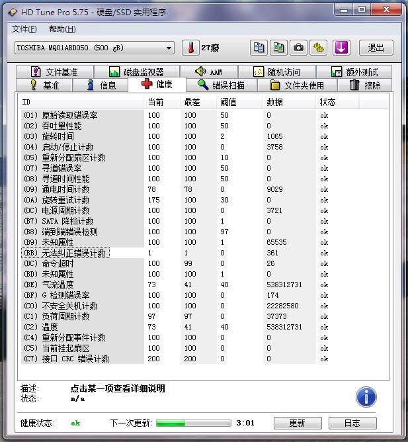Click the 最差 column header

point(198,102)
